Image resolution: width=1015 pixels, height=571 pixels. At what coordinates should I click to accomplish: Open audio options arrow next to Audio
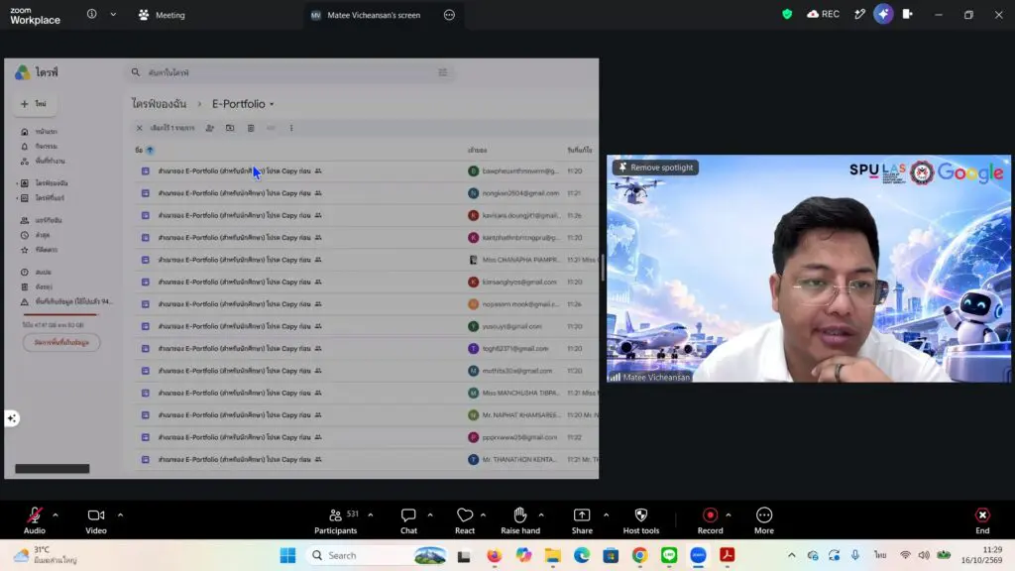pyautogui.click(x=56, y=515)
